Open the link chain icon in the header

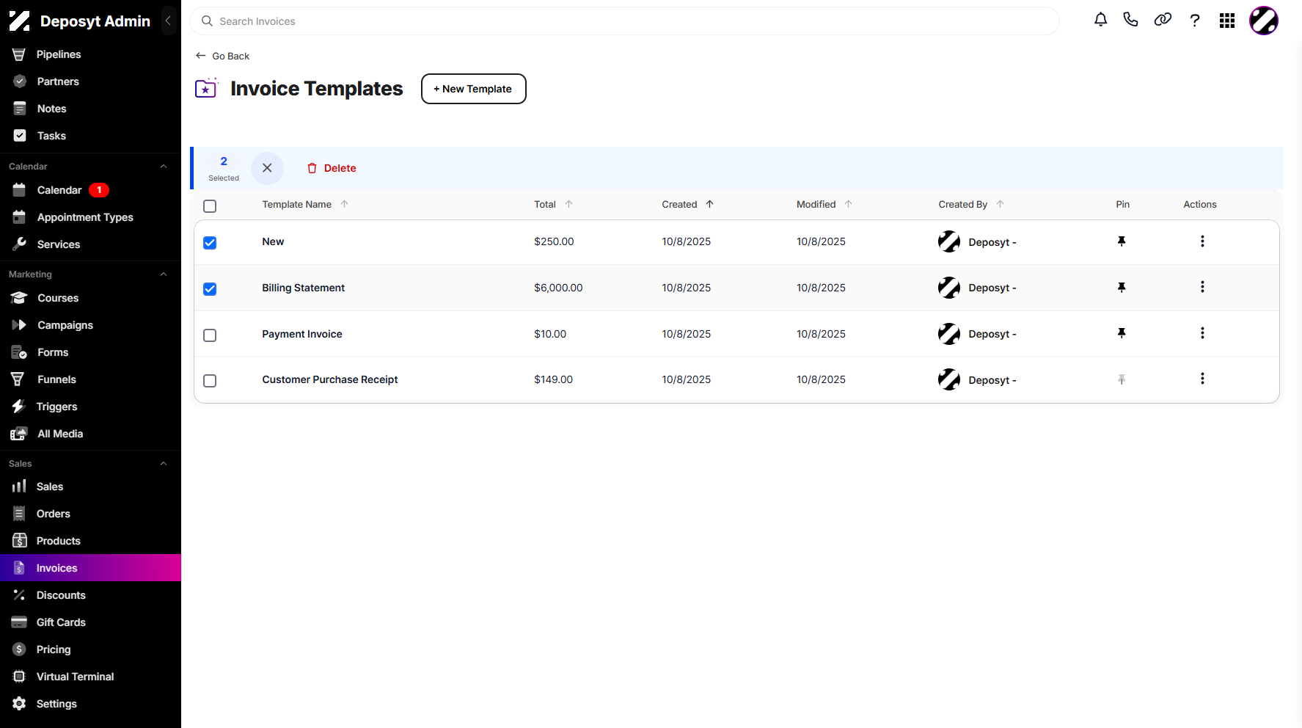pyautogui.click(x=1163, y=20)
